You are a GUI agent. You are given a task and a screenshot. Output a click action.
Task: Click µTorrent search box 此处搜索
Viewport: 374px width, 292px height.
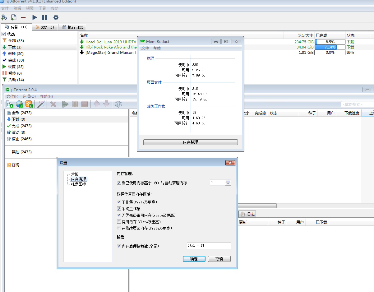[358, 104]
